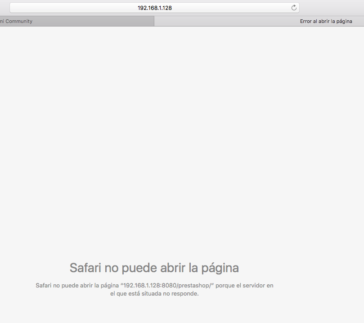Click the line "el que está situada no responde."
Screen dimensions: 364x323
pyautogui.click(x=154, y=293)
